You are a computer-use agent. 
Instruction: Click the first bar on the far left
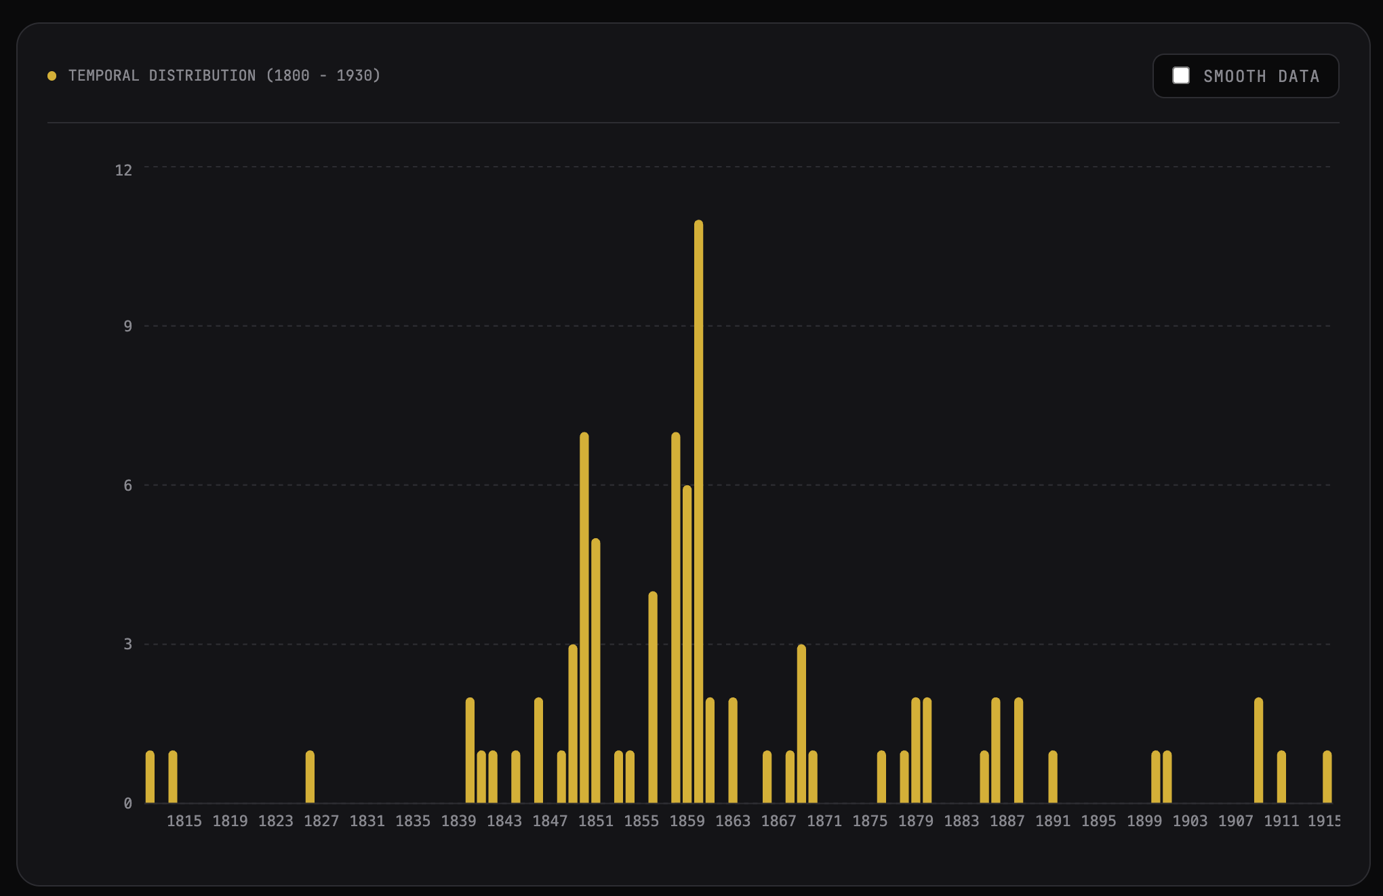(x=150, y=777)
